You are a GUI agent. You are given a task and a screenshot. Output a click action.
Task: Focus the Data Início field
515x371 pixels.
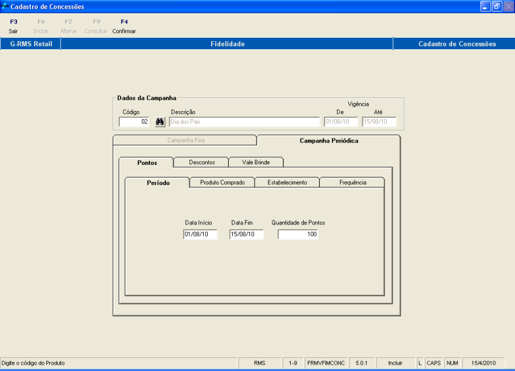pos(200,235)
